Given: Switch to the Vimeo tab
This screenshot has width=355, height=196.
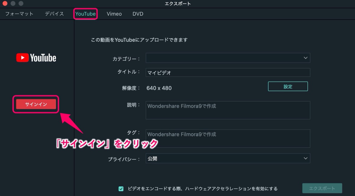Looking at the screenshot, I should click(x=114, y=14).
